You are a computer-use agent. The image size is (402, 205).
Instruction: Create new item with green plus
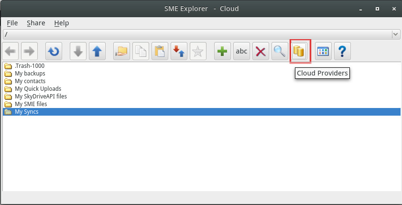coord(222,52)
